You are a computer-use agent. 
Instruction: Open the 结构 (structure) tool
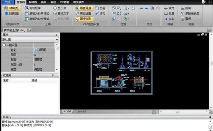(100, 13)
